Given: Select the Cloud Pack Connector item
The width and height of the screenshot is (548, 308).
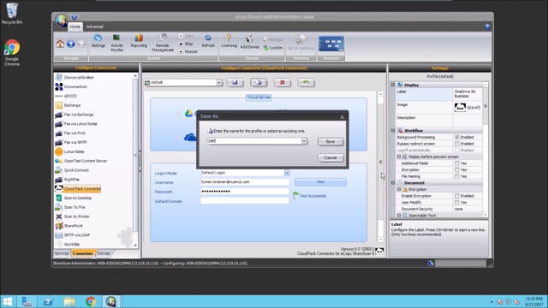Looking at the screenshot, I should [x=78, y=188].
